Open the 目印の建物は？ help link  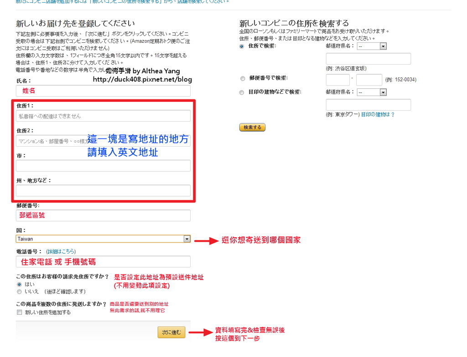point(378,115)
